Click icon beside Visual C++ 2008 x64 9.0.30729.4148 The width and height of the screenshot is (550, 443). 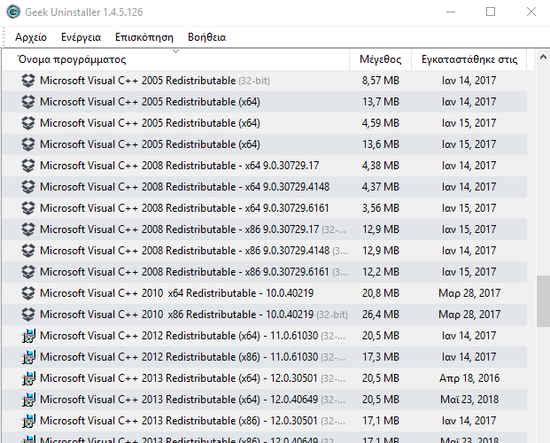point(28,187)
